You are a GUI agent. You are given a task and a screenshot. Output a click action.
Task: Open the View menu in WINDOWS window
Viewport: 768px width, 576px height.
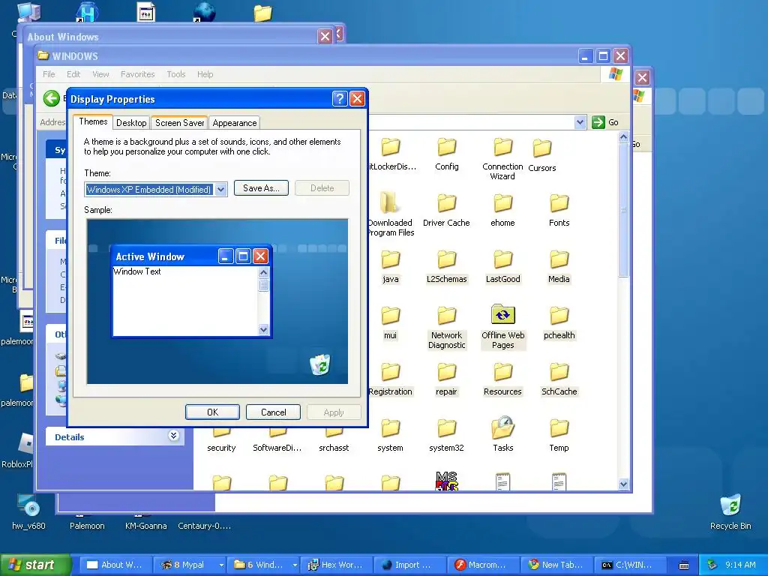click(100, 74)
